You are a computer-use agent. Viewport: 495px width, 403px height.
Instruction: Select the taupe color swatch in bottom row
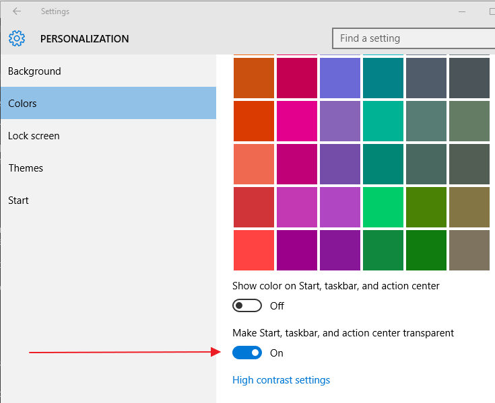[469, 250]
